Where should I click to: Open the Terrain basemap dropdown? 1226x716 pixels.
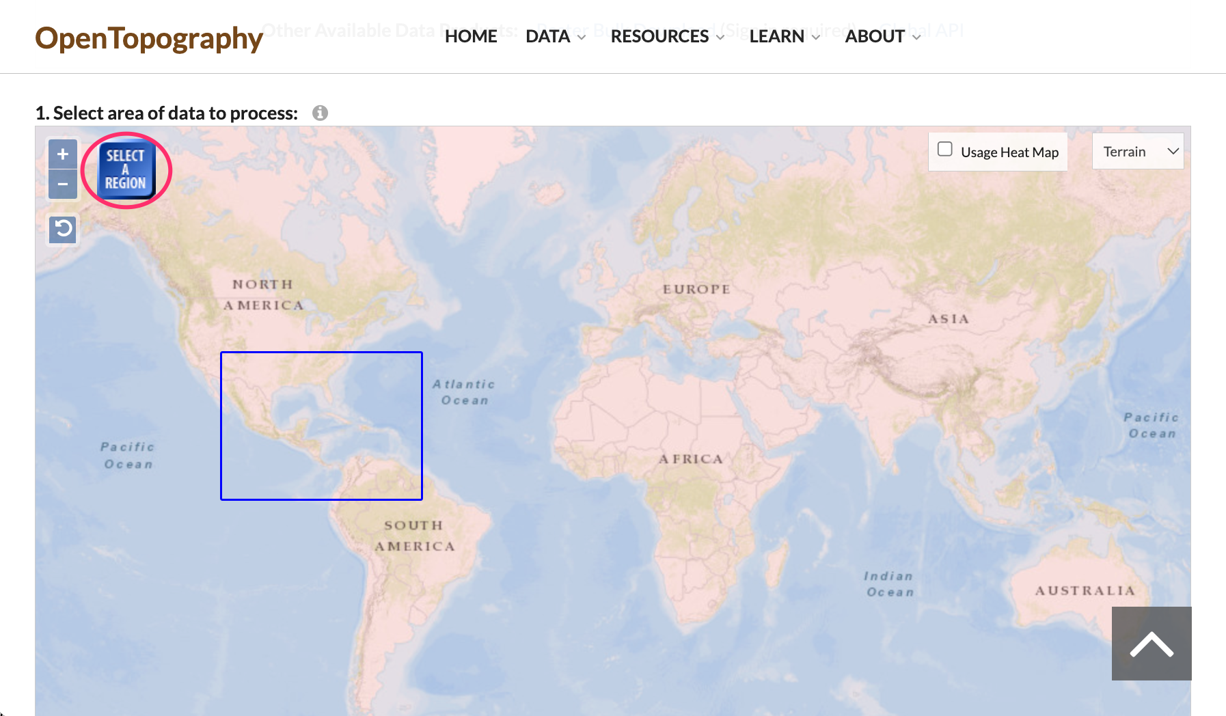pos(1138,152)
